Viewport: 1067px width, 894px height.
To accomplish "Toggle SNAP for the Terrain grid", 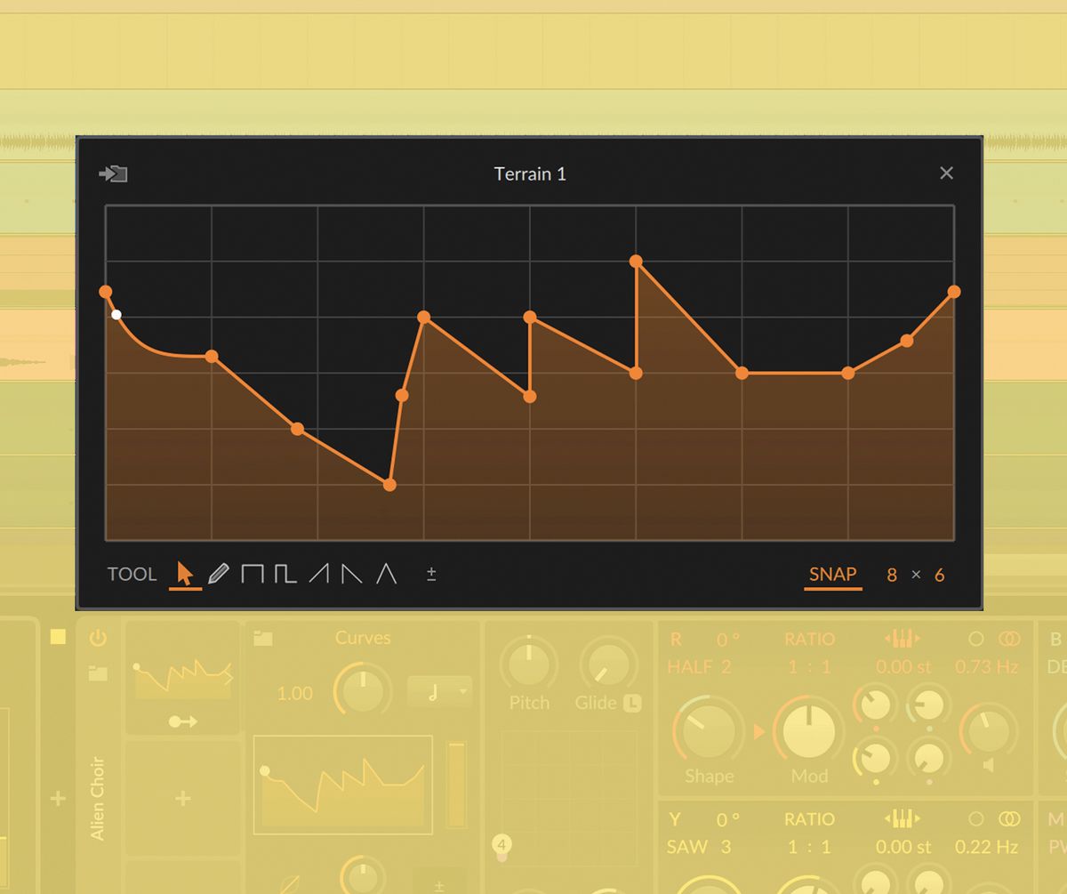I will tap(832, 575).
